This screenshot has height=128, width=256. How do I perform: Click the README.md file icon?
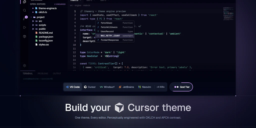point(36,33)
